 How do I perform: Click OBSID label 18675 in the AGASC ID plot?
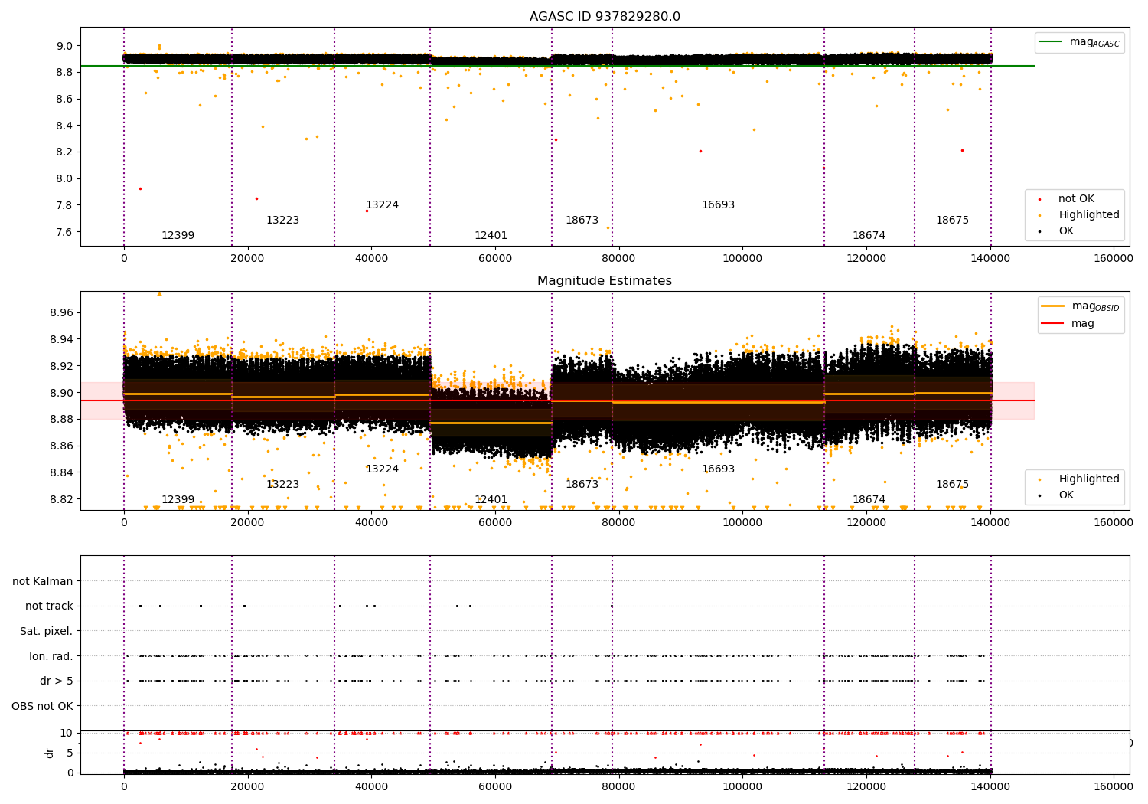(952, 221)
